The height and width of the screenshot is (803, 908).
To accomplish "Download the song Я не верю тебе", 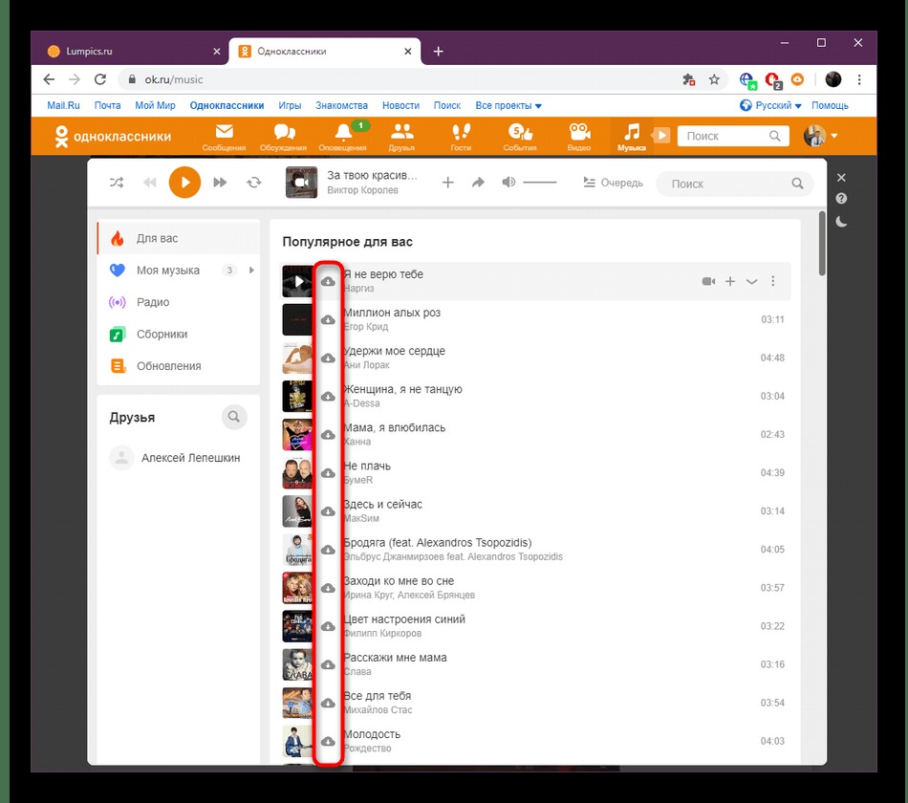I will [x=329, y=282].
